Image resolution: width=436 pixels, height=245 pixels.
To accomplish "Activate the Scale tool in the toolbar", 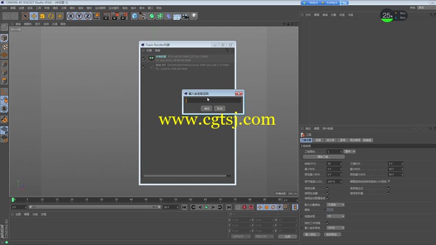I will [x=43, y=16].
